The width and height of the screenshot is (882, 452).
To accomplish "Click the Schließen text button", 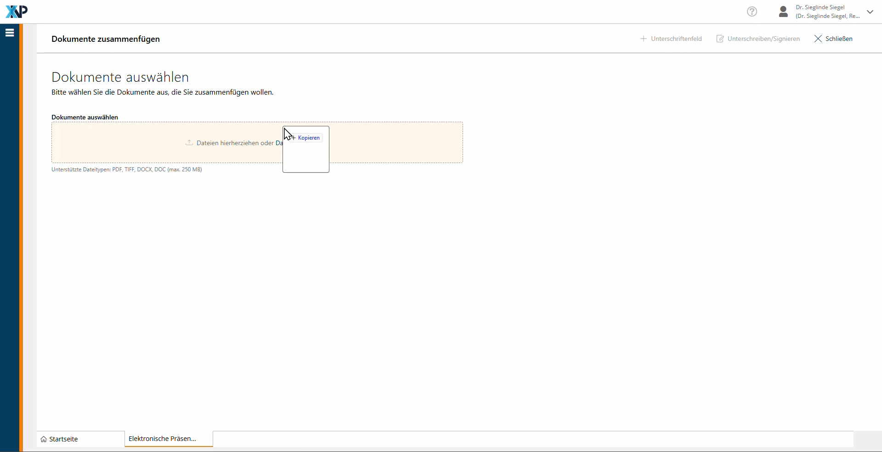I will [839, 39].
